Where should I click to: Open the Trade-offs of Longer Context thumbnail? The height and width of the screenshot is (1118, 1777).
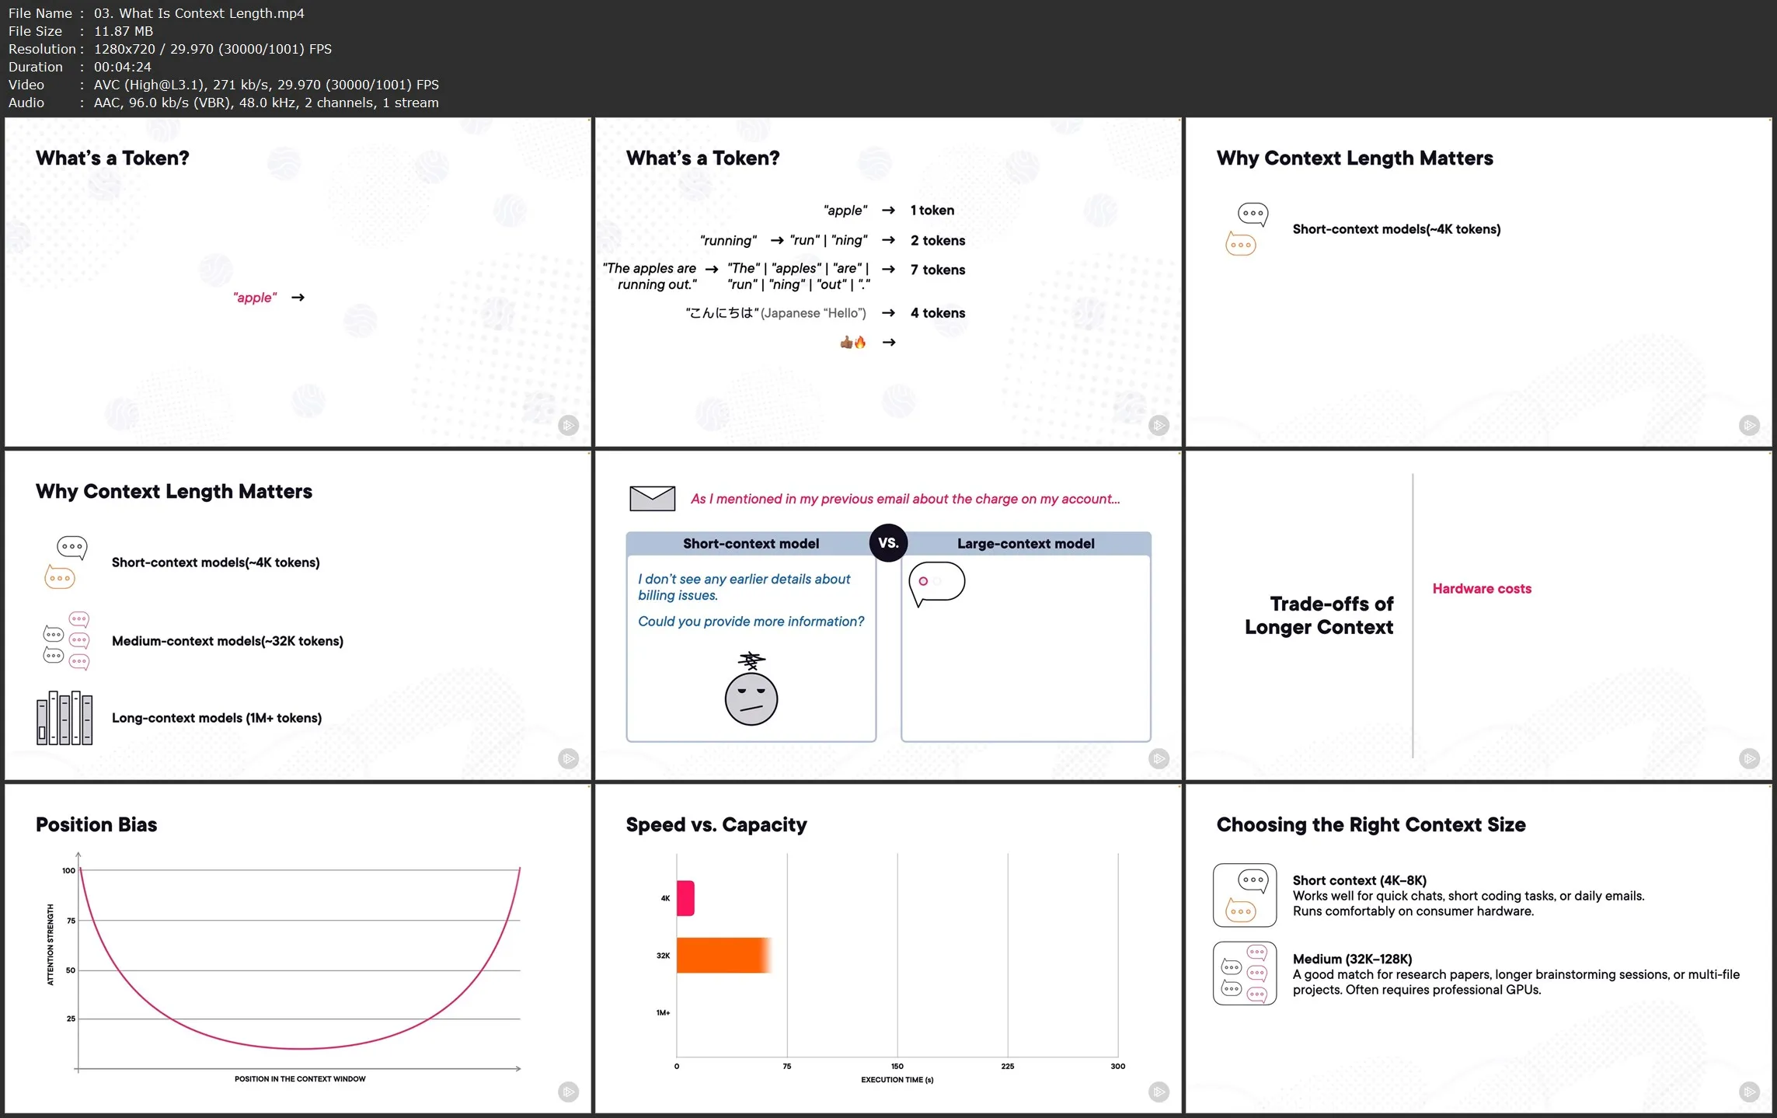tap(1478, 615)
